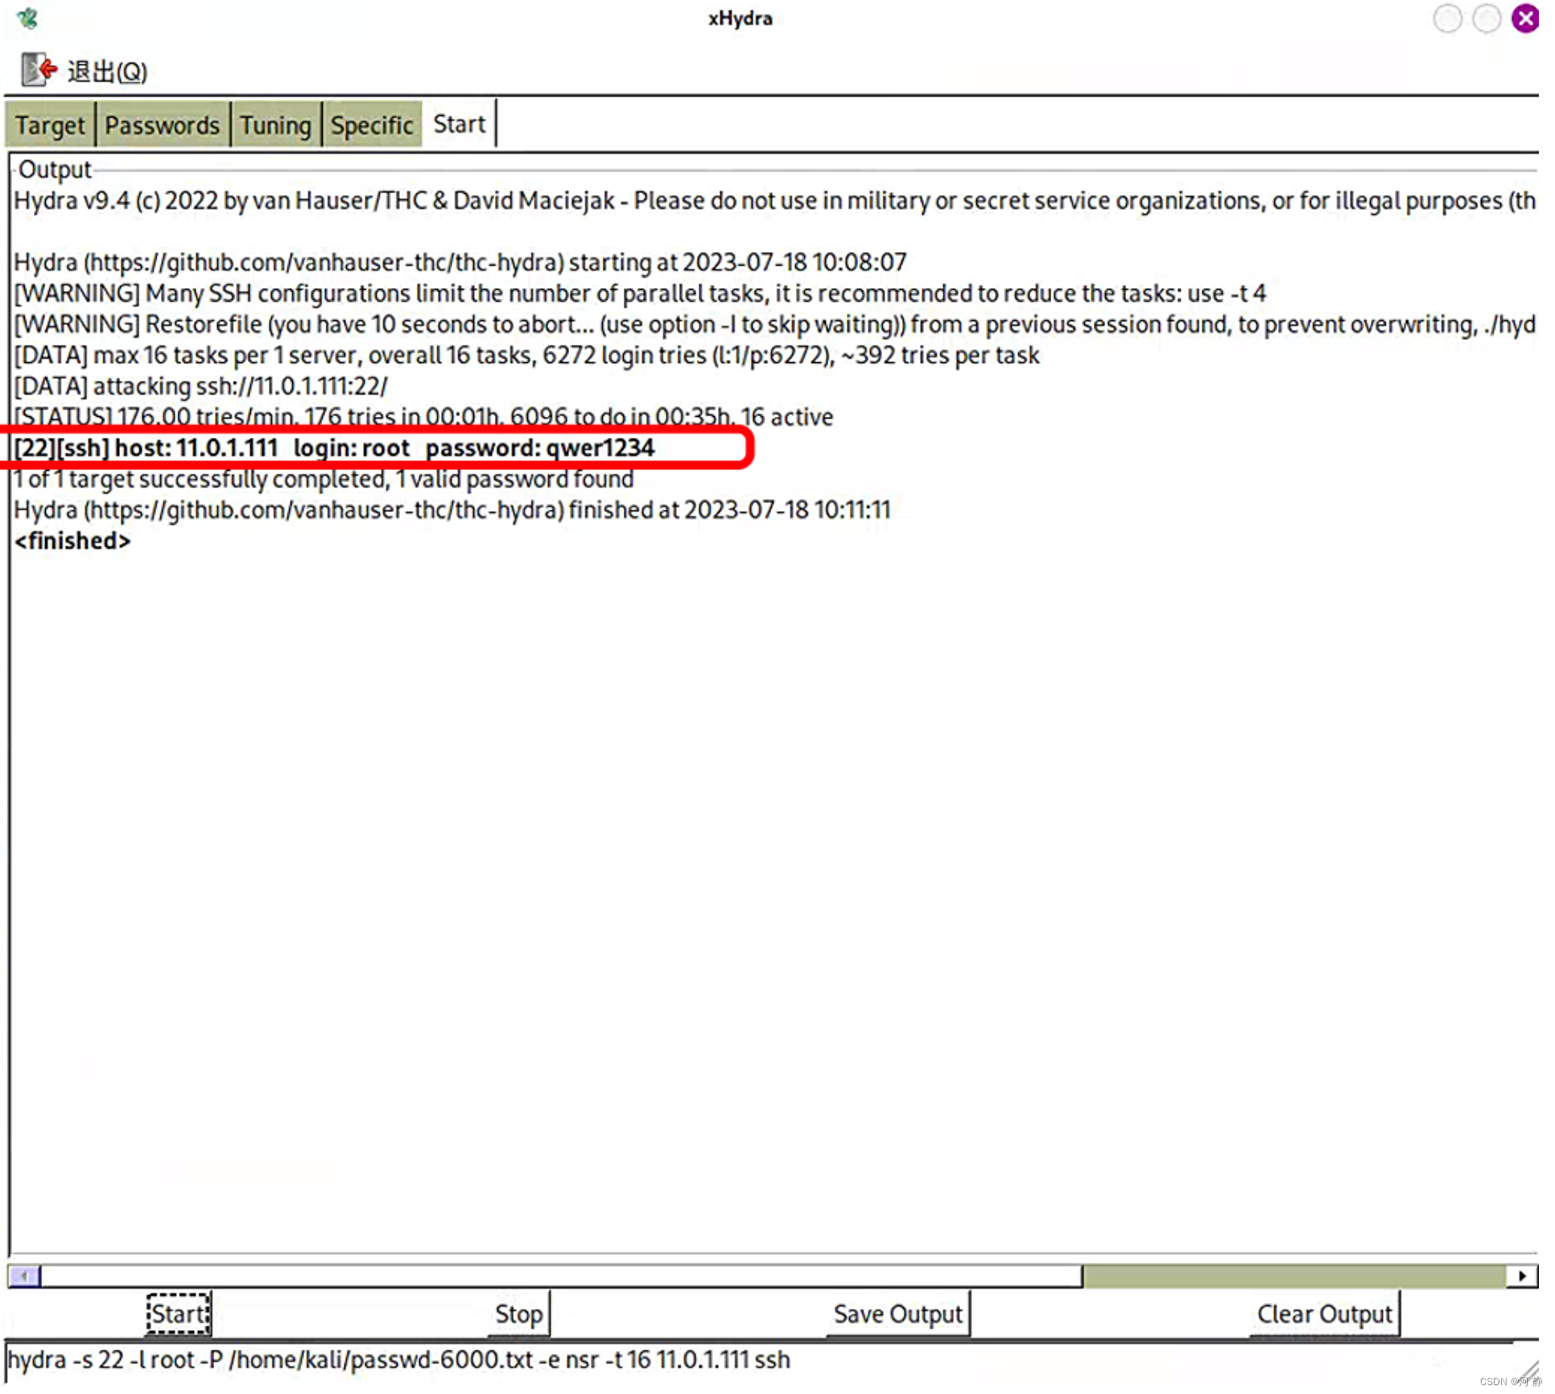Click the 'Hydra v9.4 (c) 2022' banner line
1555x1394 pixels.
pos(775,201)
